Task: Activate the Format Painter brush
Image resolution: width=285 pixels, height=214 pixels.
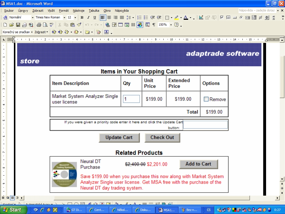Action: tap(79, 25)
